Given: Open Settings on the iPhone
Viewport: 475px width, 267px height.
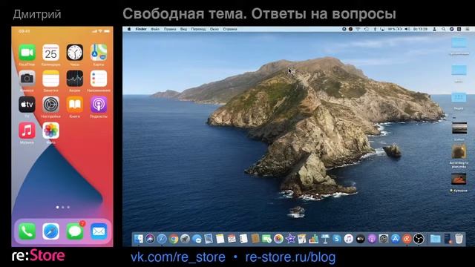Looking at the screenshot, I should click(x=51, y=105).
